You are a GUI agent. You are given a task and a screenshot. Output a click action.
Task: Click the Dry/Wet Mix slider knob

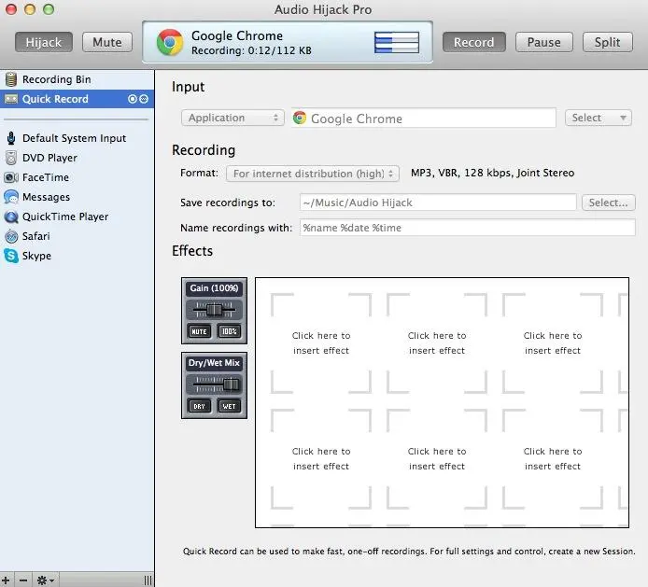(x=231, y=384)
